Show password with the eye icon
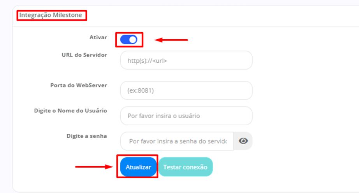 point(243,141)
